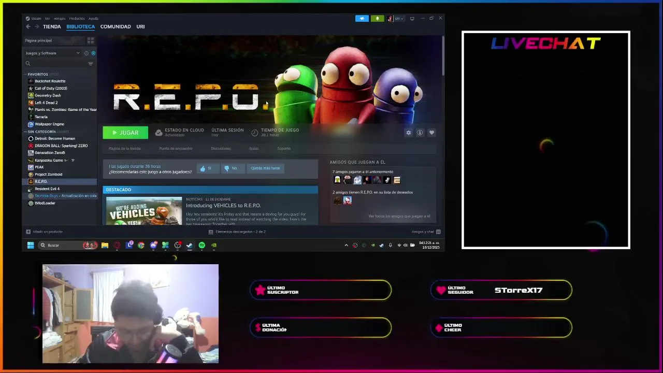The image size is (663, 373).
Task: Open the VEHICLES news thumbnail
Action: (144, 211)
